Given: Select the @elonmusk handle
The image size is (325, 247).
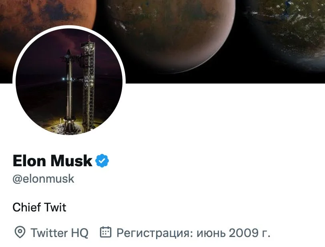Looking at the screenshot, I should pyautogui.click(x=43, y=179).
